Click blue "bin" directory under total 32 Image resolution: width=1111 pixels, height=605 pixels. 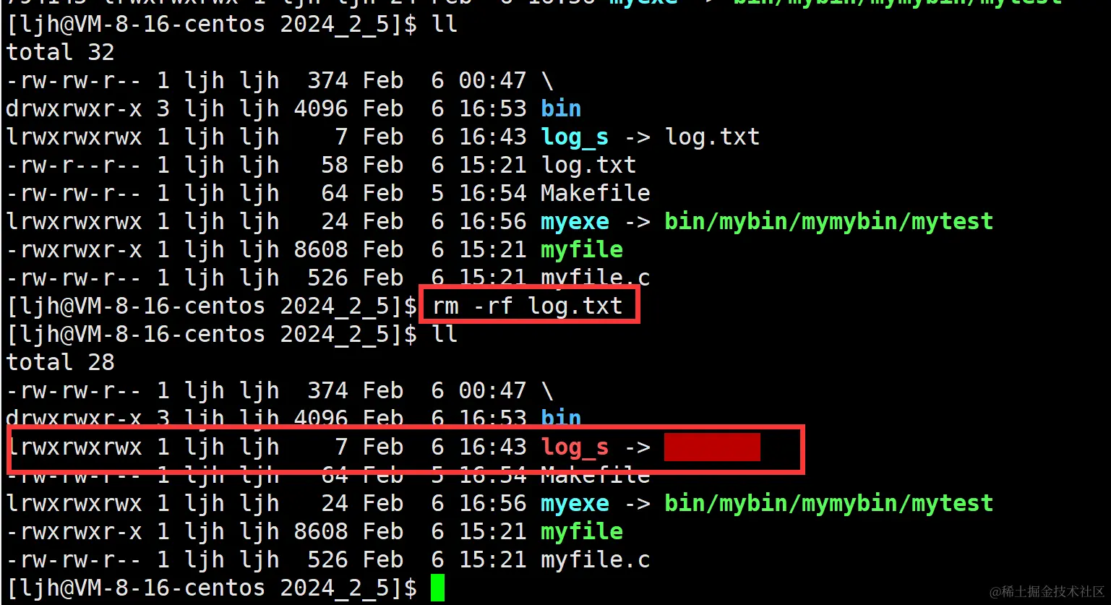coord(561,108)
